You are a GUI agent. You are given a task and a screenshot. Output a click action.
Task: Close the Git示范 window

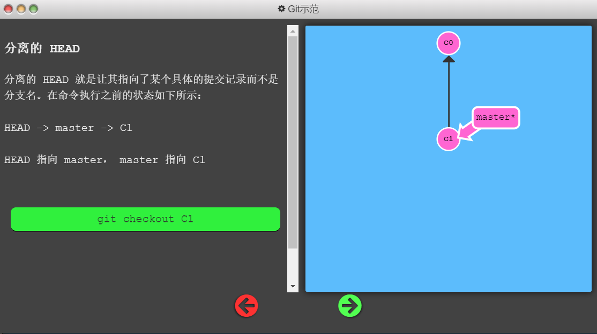pos(9,9)
